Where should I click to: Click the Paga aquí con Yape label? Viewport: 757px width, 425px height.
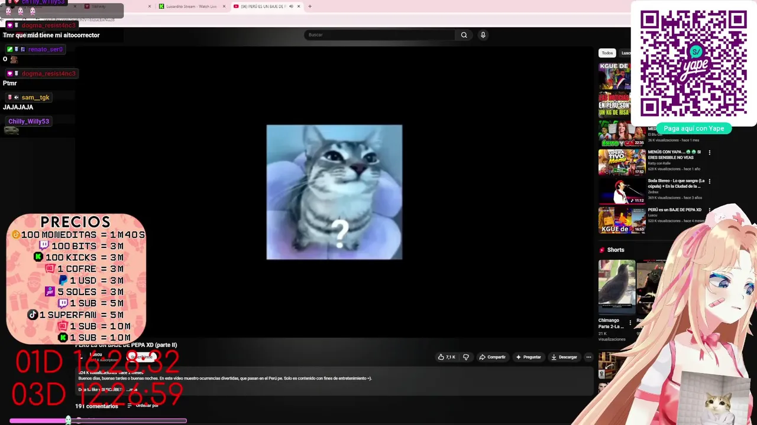694,128
